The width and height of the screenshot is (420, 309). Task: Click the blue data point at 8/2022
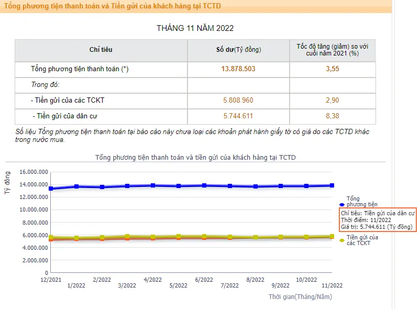click(256, 186)
